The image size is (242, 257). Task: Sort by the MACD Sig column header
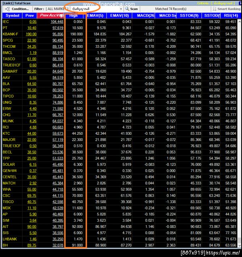click(x=165, y=16)
